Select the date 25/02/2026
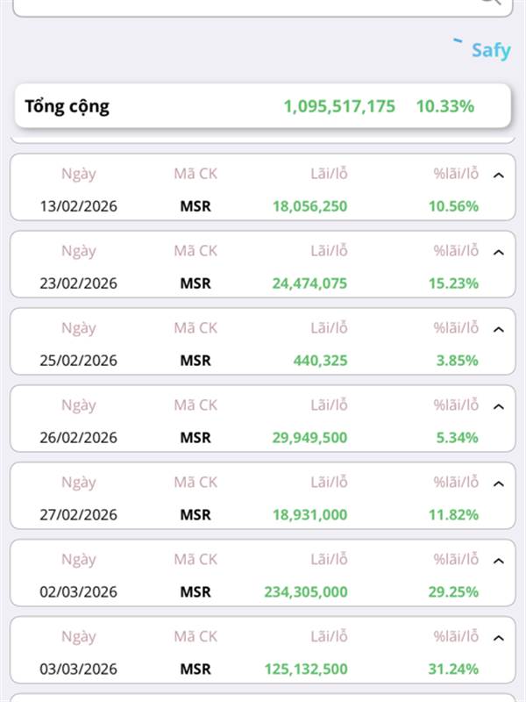Image resolution: width=526 pixels, height=702 pixels. click(78, 361)
